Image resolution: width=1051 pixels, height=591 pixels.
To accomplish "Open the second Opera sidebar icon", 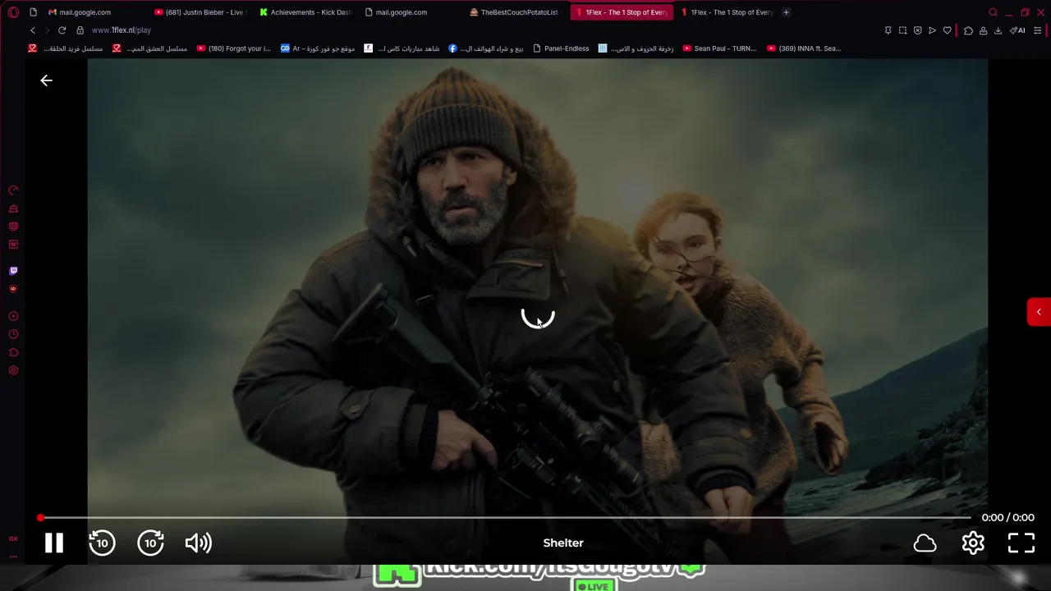I will tap(13, 208).
